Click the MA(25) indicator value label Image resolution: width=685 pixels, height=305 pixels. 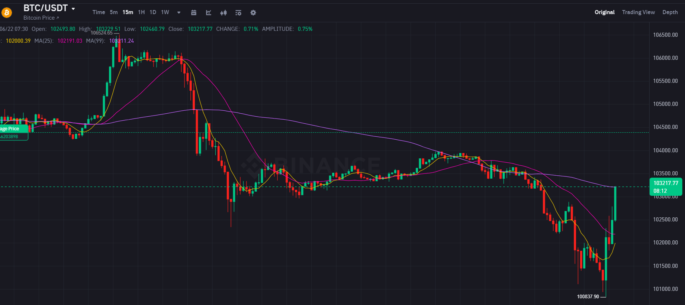(x=70, y=41)
